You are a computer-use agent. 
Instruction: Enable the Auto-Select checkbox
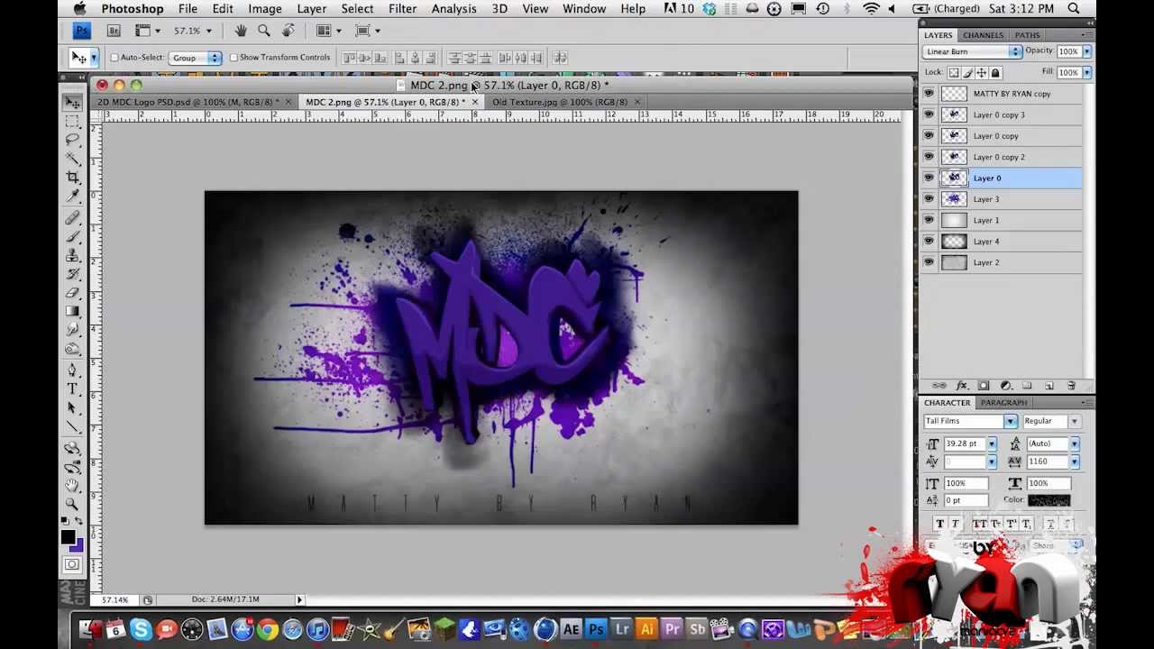click(x=114, y=58)
